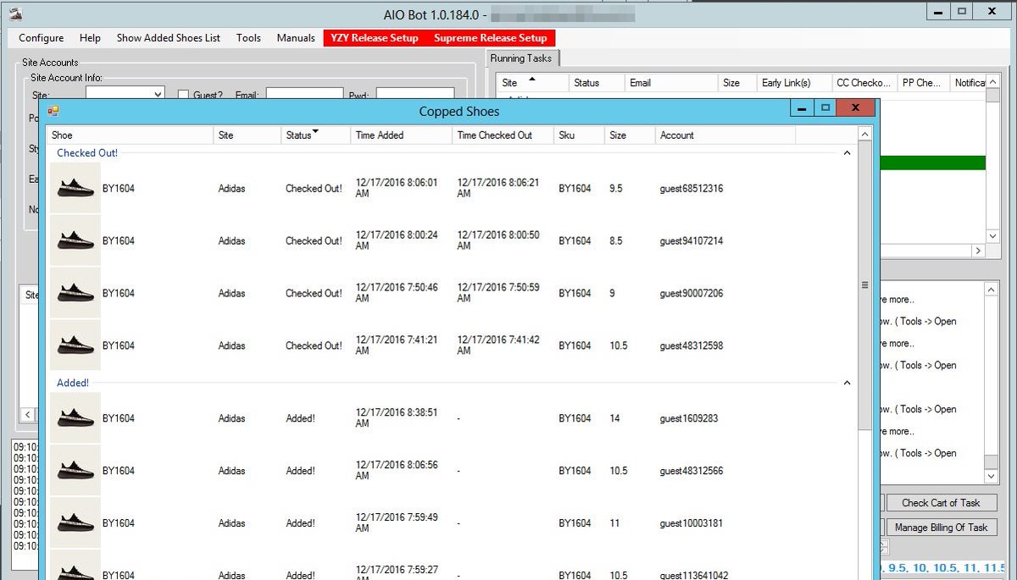The height and width of the screenshot is (580, 1017).
Task: Minimize the Copped Shoes window
Action: click(x=802, y=108)
